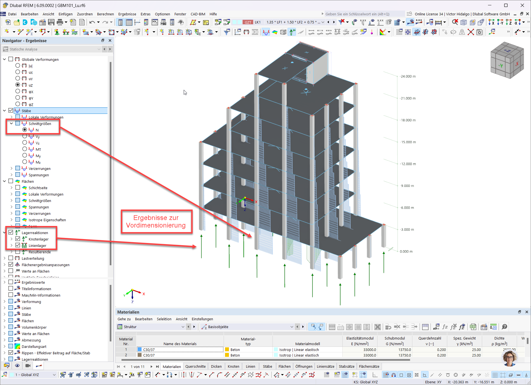Click the View in X direction icon

(492, 22)
